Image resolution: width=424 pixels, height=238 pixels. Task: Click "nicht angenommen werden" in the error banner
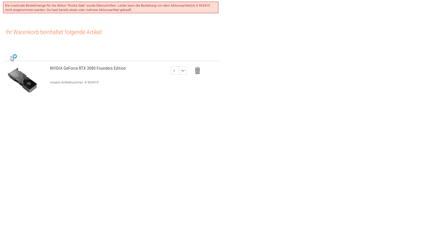pos(25,10)
